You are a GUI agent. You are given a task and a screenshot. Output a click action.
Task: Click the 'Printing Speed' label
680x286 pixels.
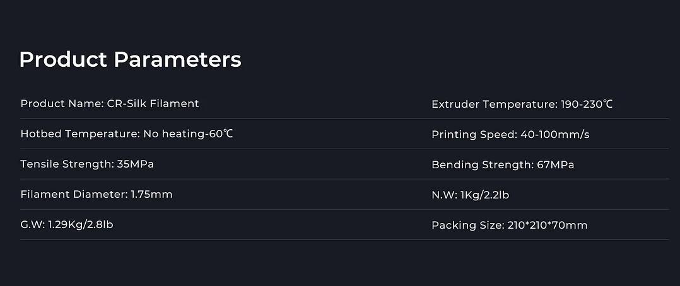point(473,134)
